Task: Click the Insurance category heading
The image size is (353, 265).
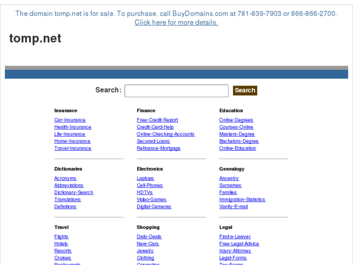Action: tap(66, 110)
